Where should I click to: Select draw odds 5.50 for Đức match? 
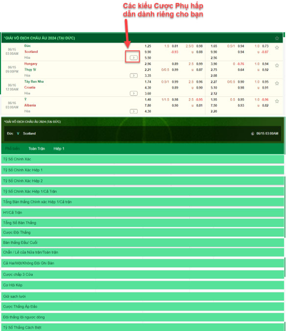click(x=148, y=58)
